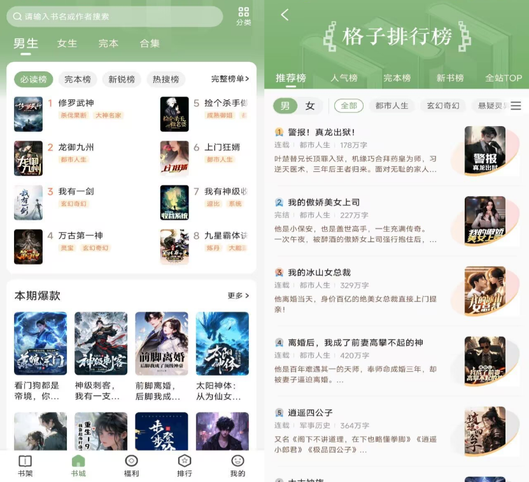Select the 都市人生 genre filter chip
The width and height of the screenshot is (529, 482).
391,106
